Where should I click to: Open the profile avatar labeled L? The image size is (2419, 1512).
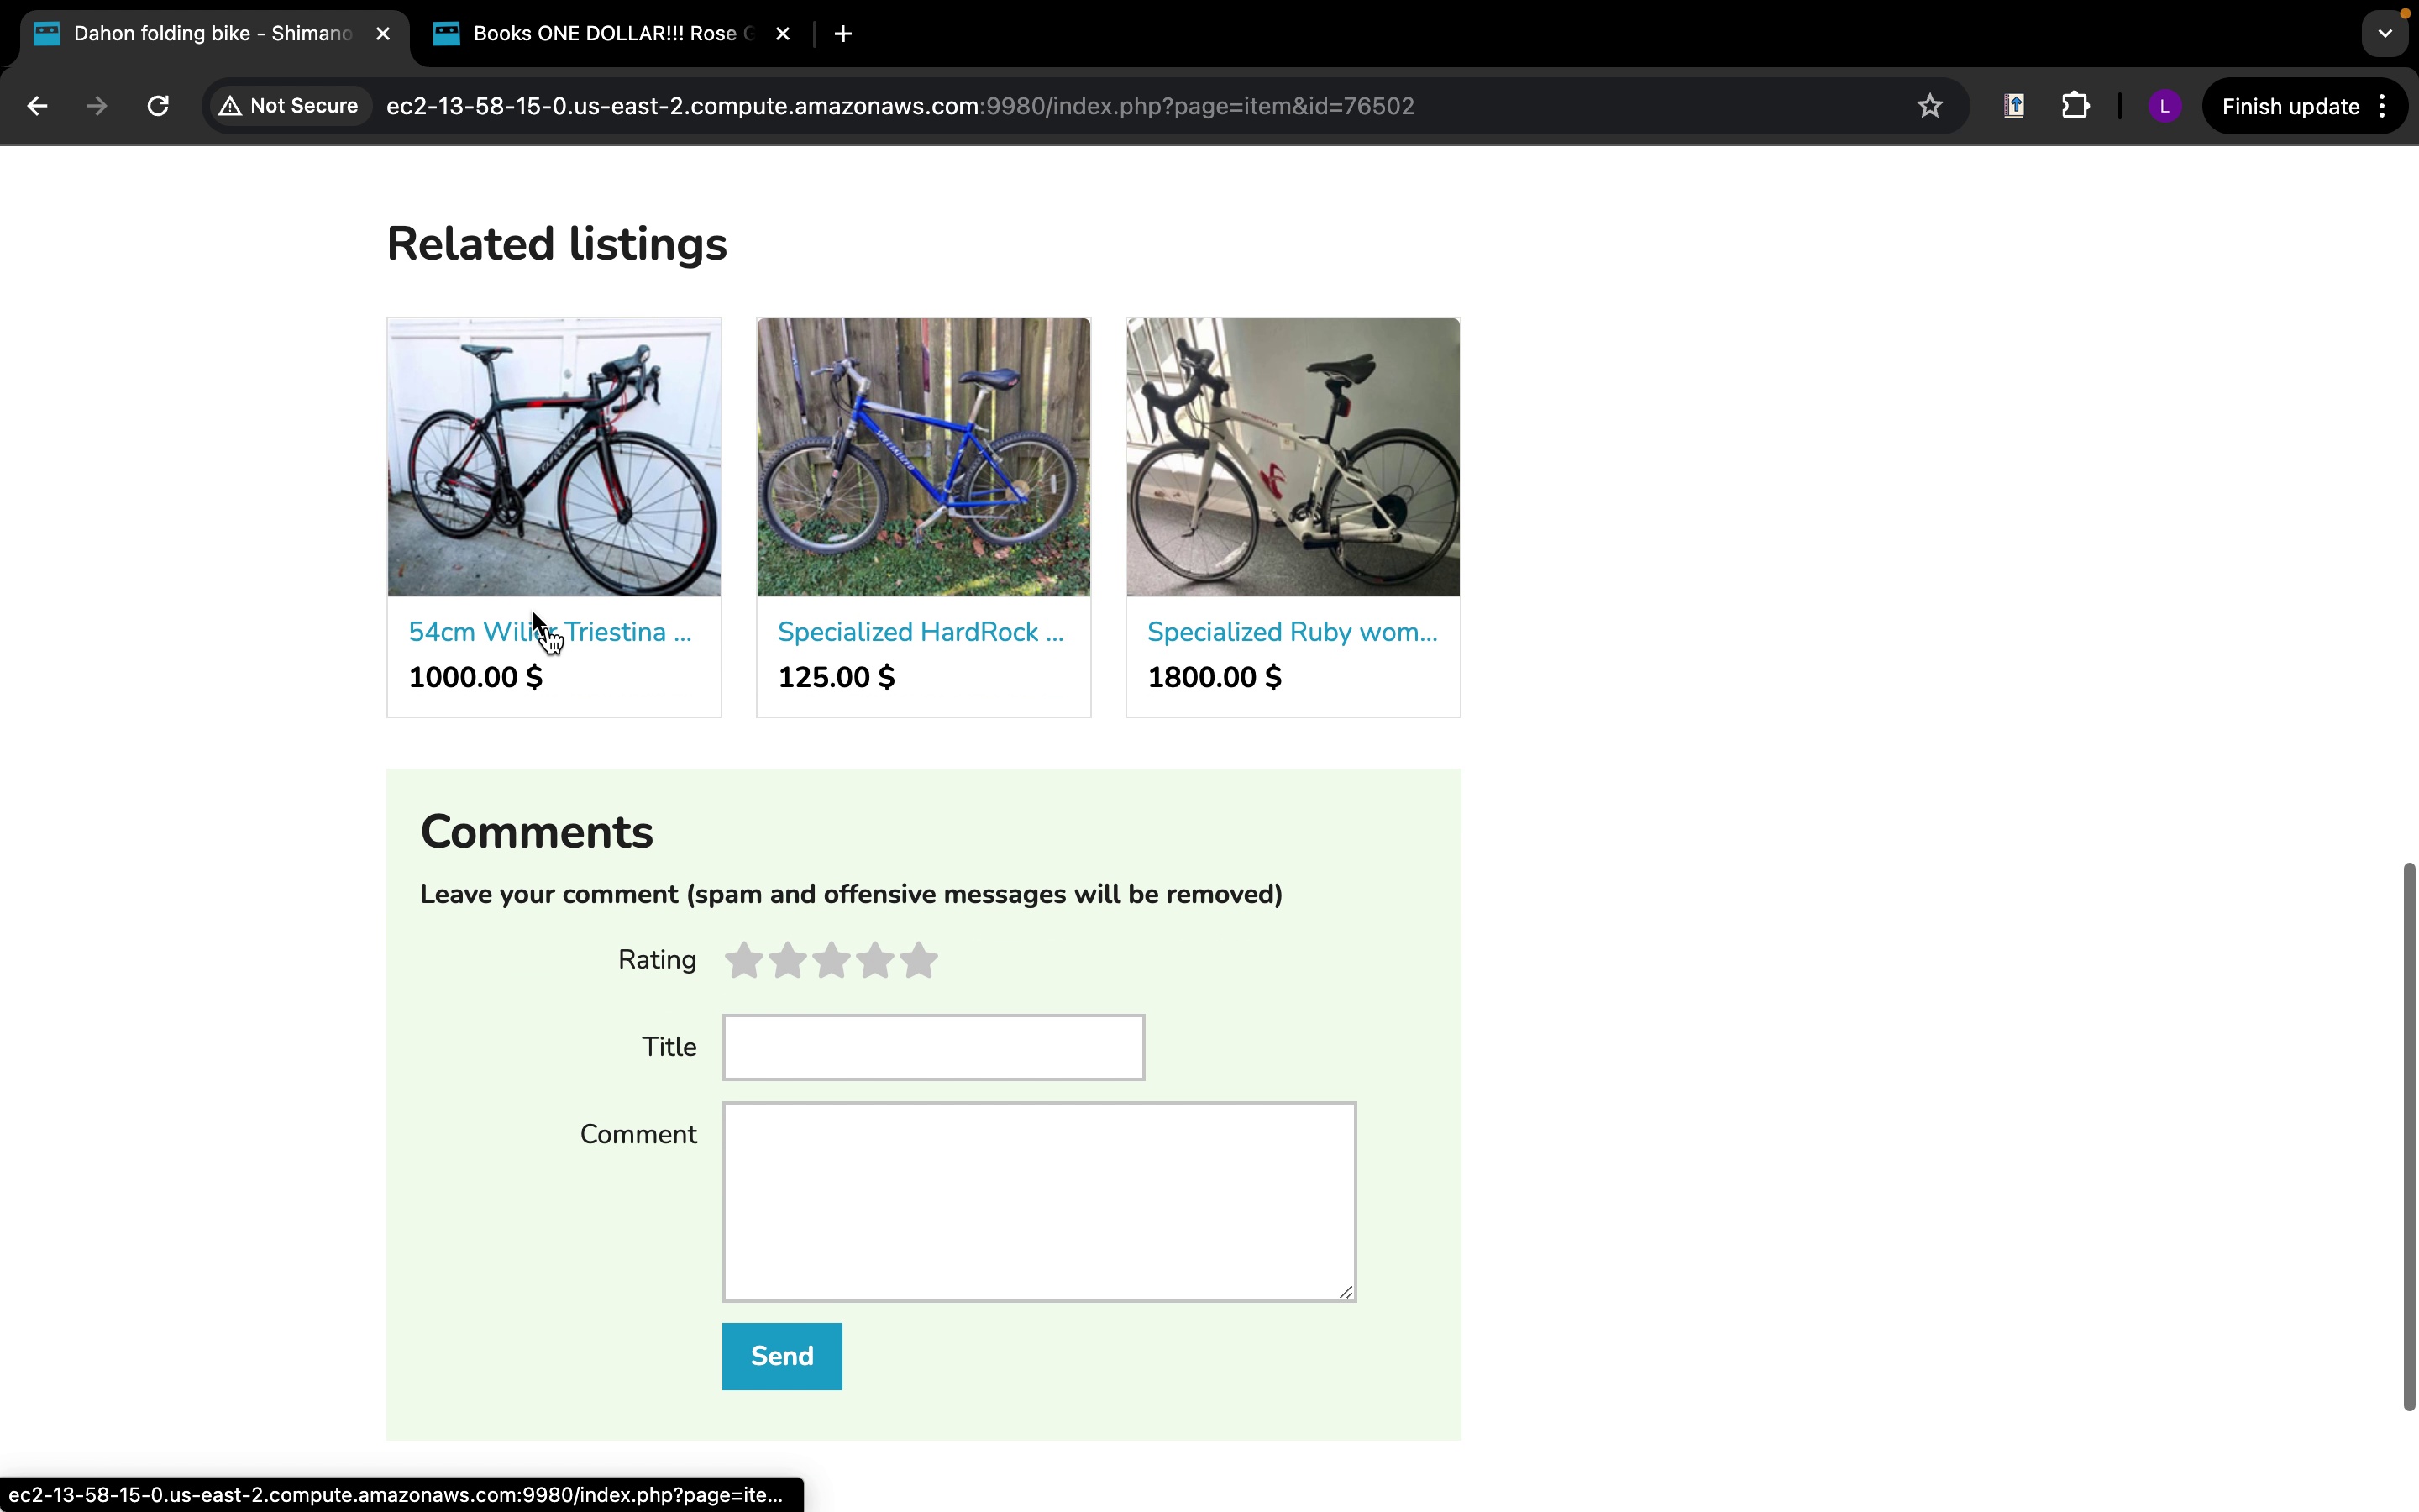pos(2165,106)
